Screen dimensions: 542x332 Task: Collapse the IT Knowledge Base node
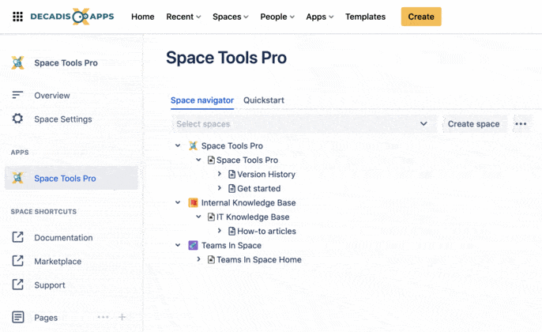[x=198, y=217]
